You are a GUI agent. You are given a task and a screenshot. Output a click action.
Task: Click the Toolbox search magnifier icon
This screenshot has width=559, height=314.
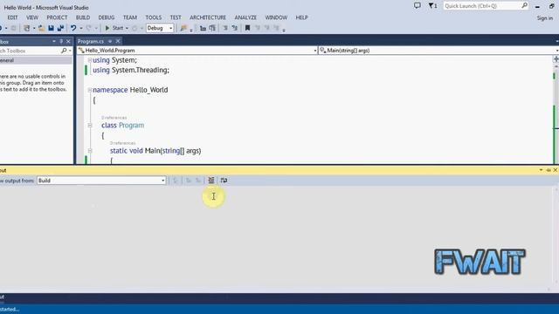64,51
